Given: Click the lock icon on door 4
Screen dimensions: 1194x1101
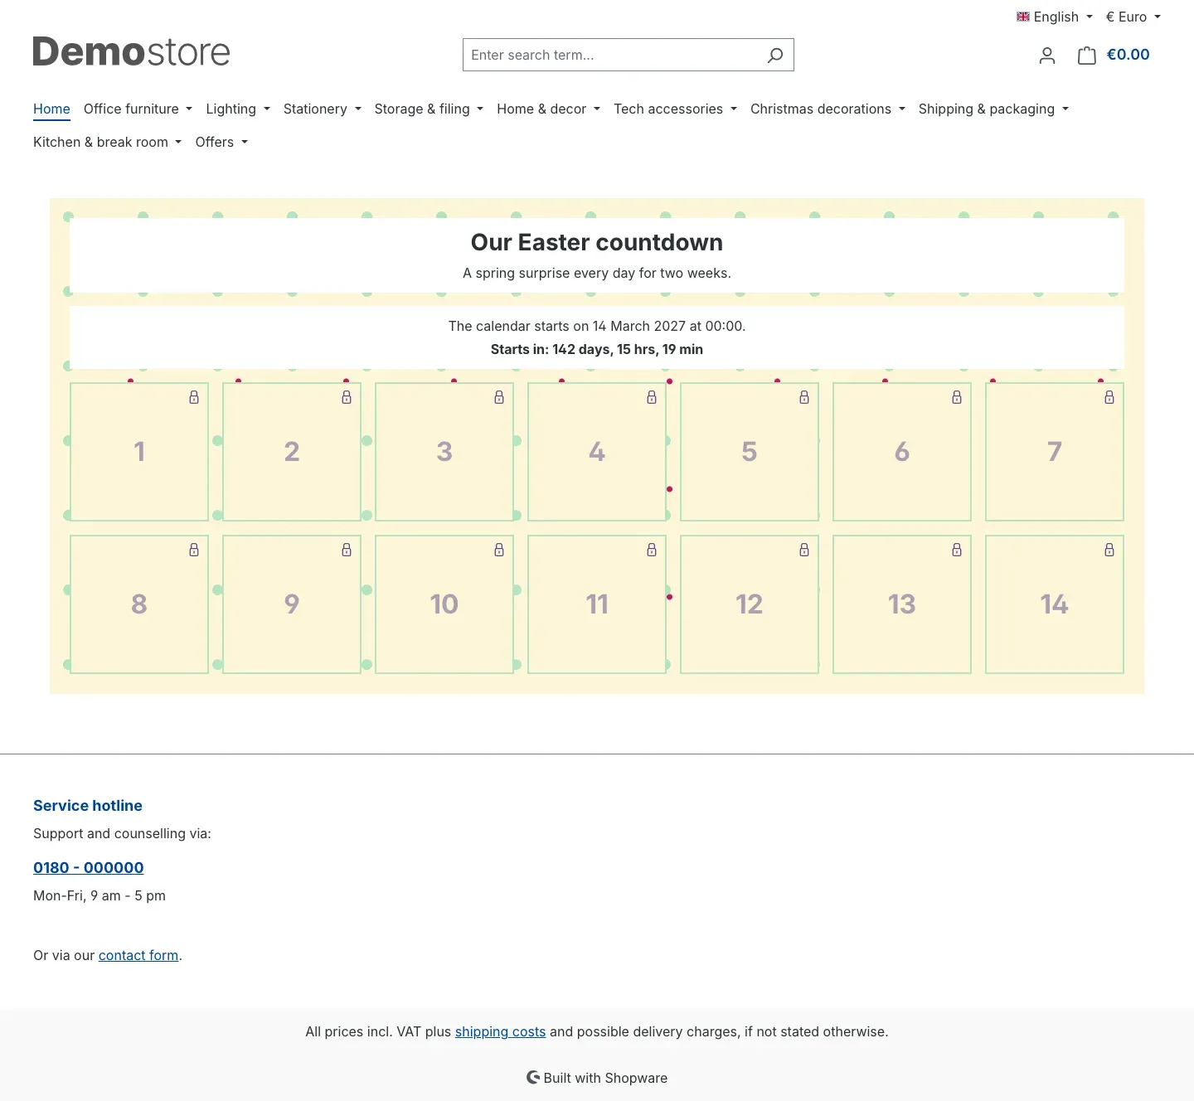Looking at the screenshot, I should pyautogui.click(x=652, y=397).
